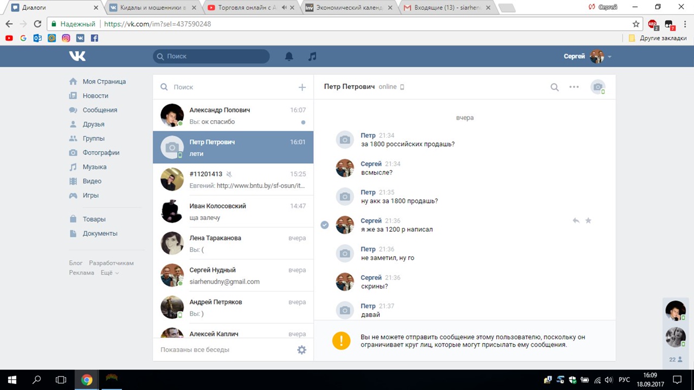Open Instagram bookmark in bookmarks bar

[66, 38]
